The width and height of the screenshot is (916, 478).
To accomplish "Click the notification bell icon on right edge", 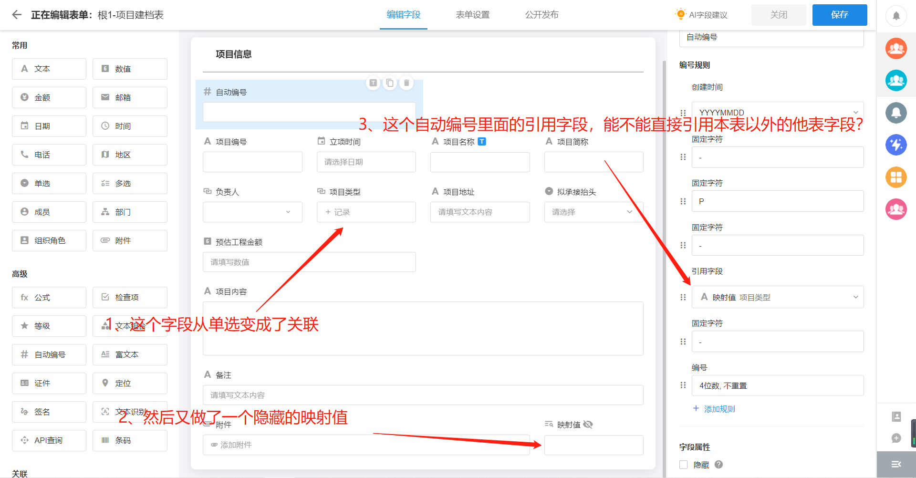I will [896, 16].
